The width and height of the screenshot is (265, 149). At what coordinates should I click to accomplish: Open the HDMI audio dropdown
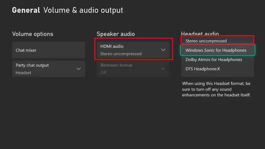[133, 50]
